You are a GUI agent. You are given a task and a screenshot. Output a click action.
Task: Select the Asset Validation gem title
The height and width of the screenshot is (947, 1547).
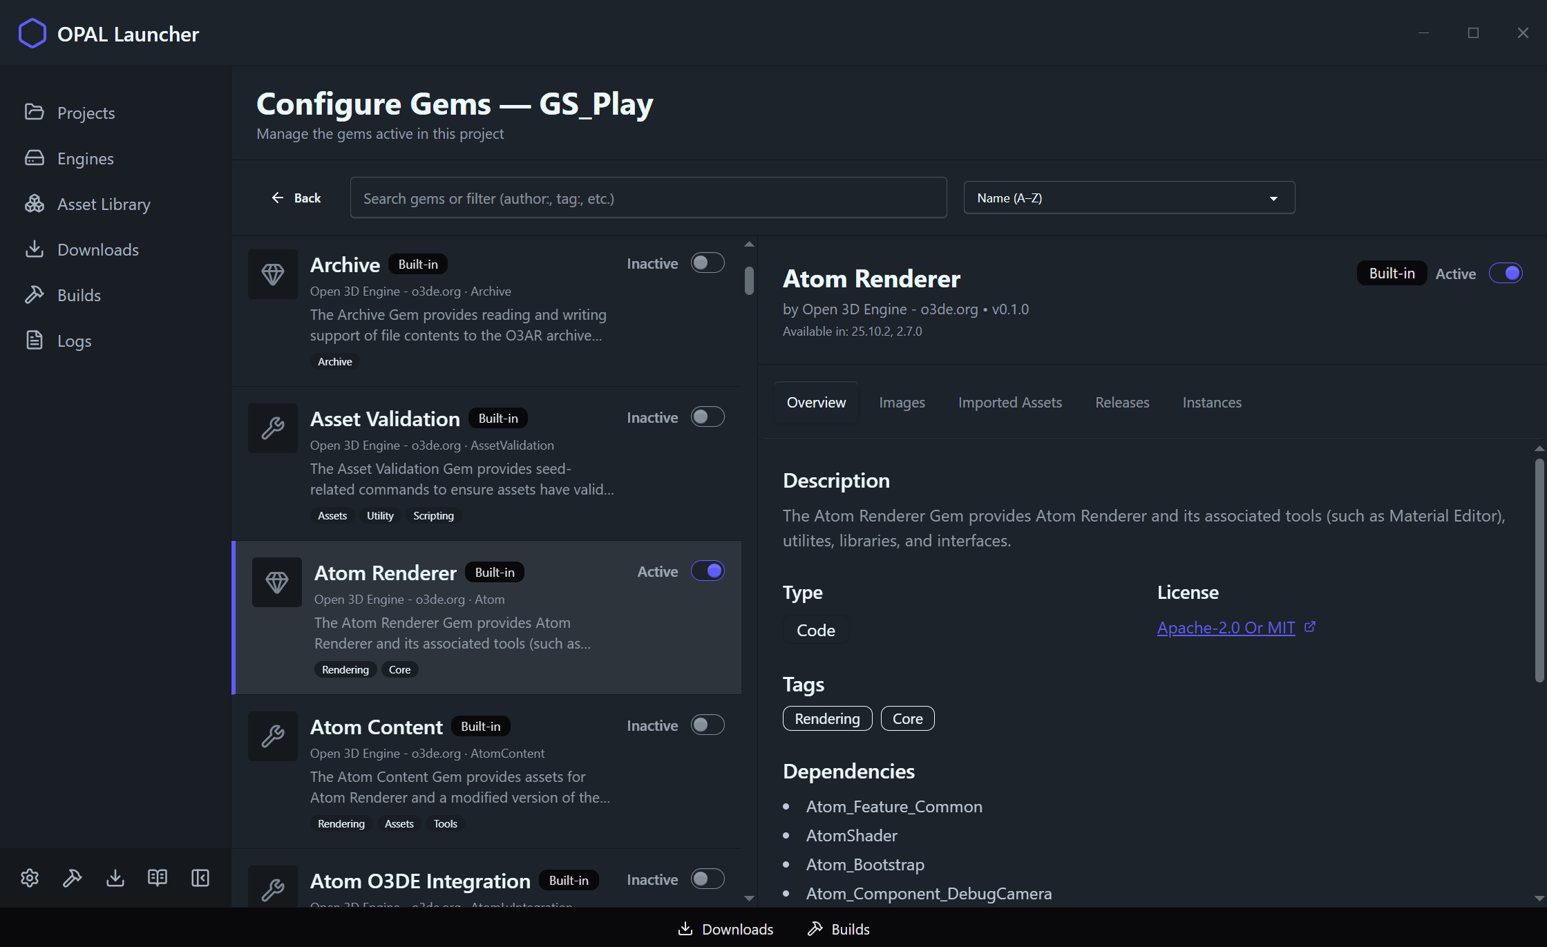[385, 419]
